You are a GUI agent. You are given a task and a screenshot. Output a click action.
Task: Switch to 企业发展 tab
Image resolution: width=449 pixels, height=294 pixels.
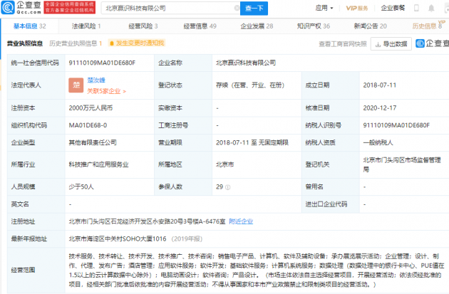coord(257,26)
